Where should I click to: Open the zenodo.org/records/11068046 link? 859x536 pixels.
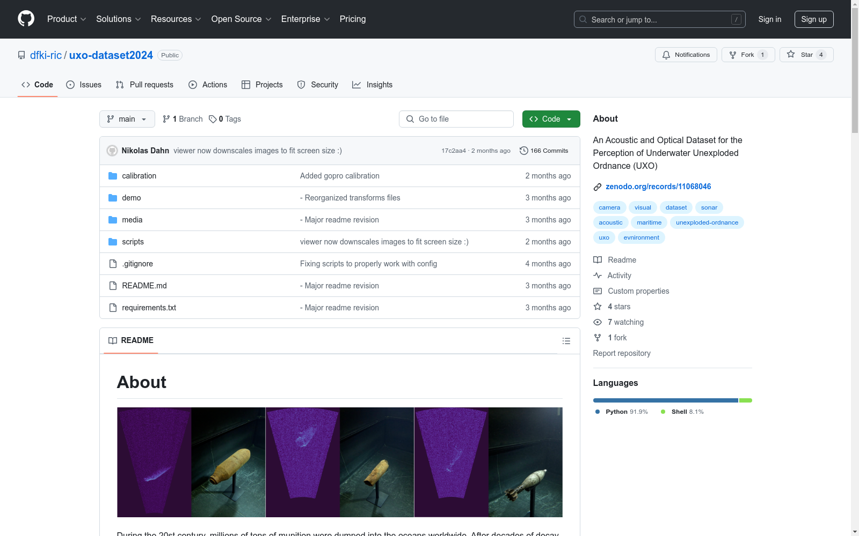[x=658, y=187]
